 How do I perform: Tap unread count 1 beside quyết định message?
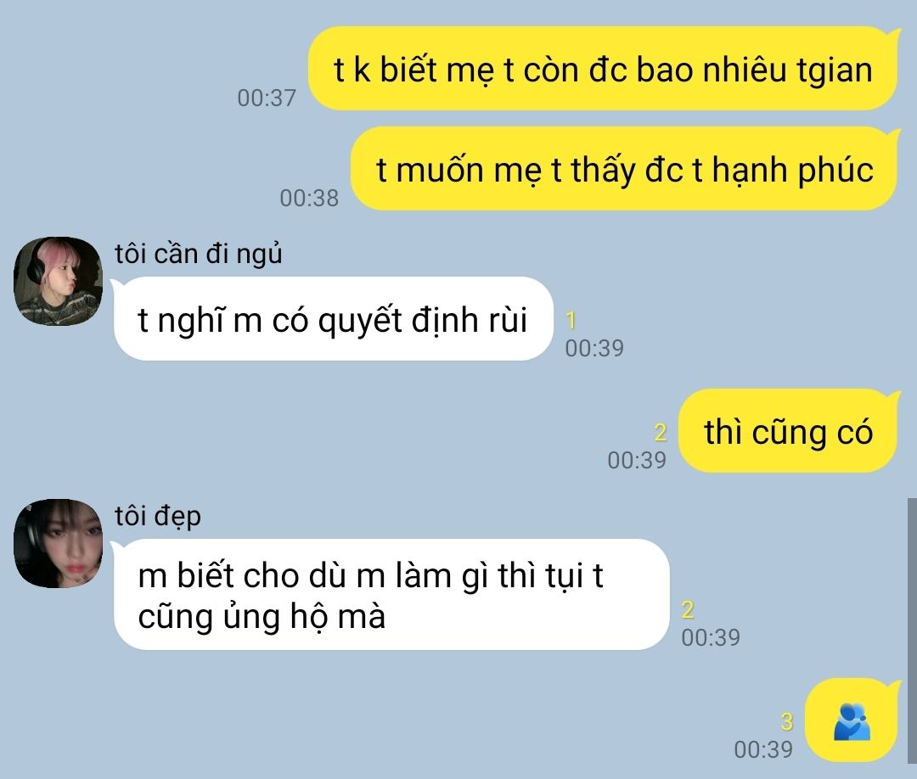click(571, 320)
